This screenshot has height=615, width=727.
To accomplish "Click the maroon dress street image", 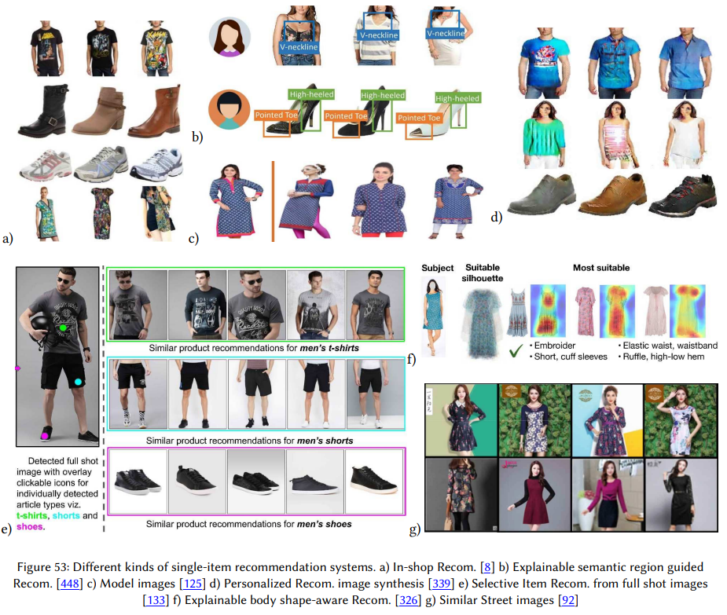I will point(534,494).
